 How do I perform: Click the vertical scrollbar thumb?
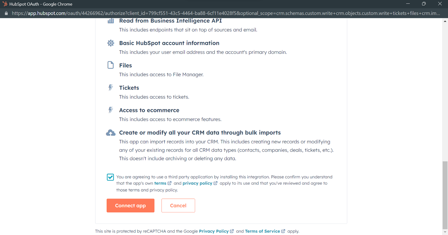pyautogui.click(x=445, y=195)
